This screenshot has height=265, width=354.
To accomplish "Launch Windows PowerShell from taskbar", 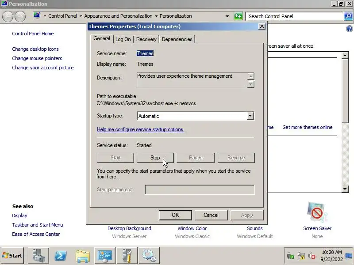I will click(x=61, y=256).
